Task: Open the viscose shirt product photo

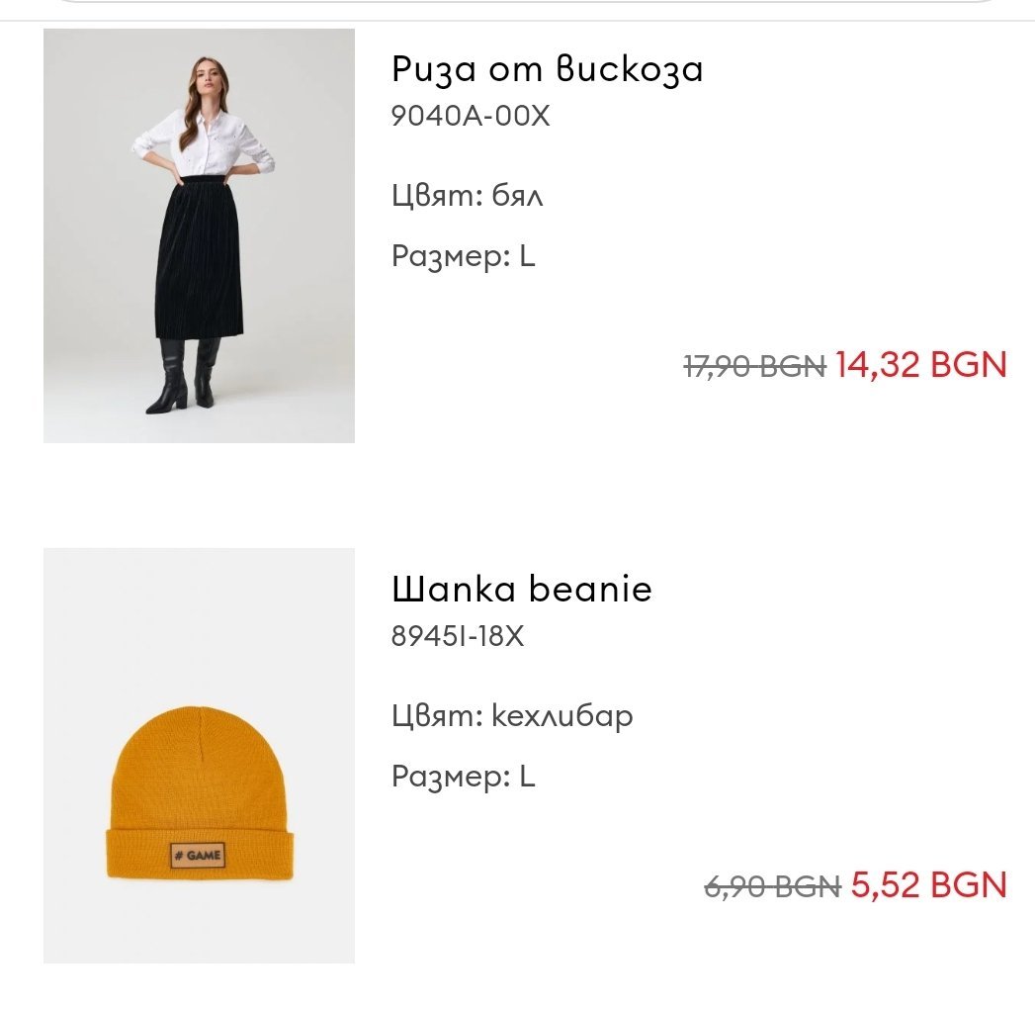Action: click(199, 235)
